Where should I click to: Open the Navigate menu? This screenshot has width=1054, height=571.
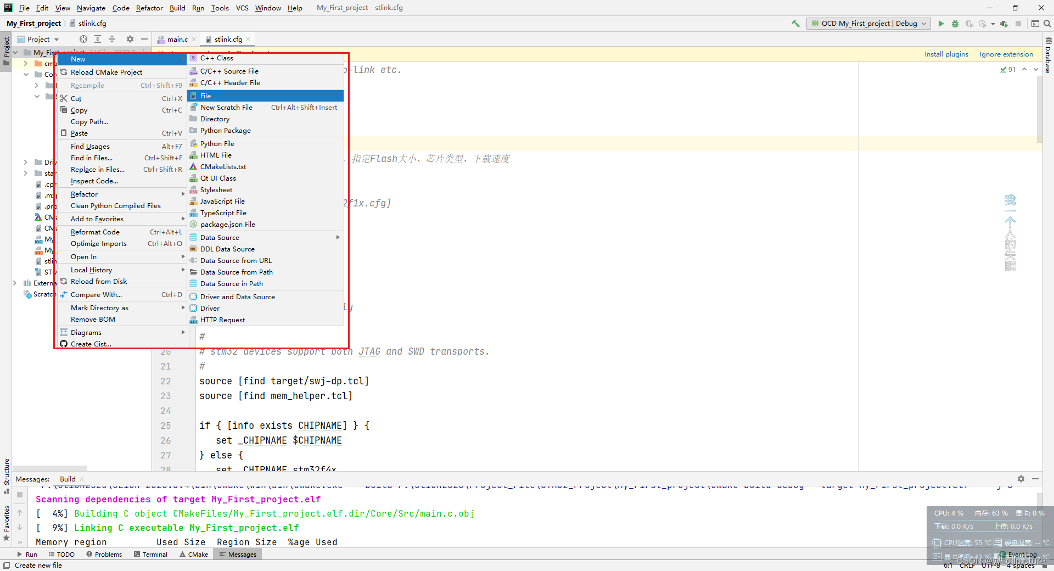click(91, 8)
